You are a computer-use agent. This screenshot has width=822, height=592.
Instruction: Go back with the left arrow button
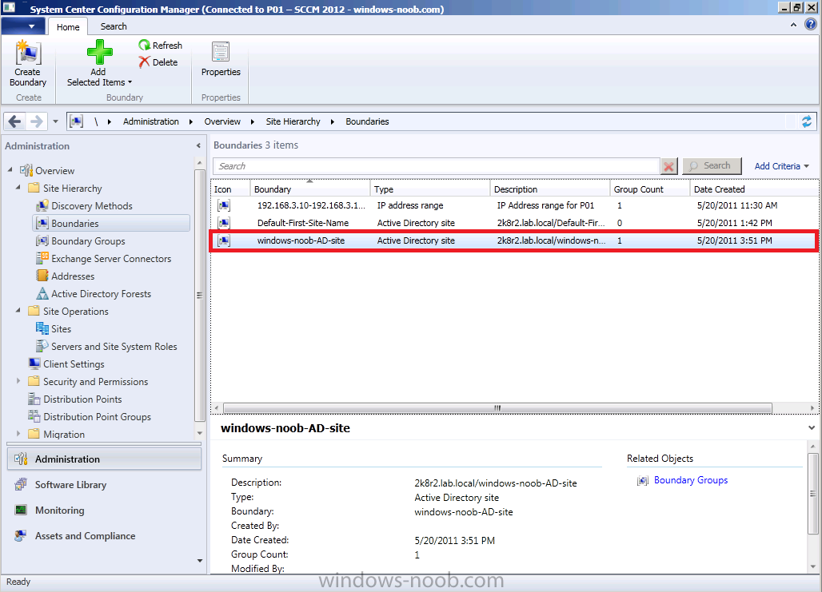coord(14,121)
